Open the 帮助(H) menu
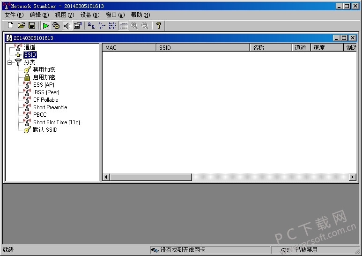This screenshot has height=256, width=362. click(x=140, y=15)
